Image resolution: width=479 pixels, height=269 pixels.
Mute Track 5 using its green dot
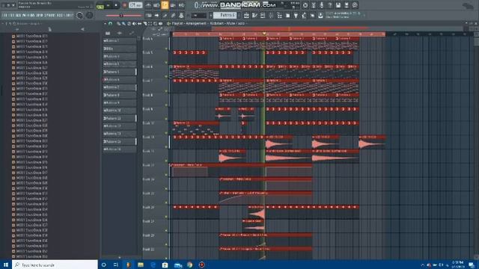166,63
